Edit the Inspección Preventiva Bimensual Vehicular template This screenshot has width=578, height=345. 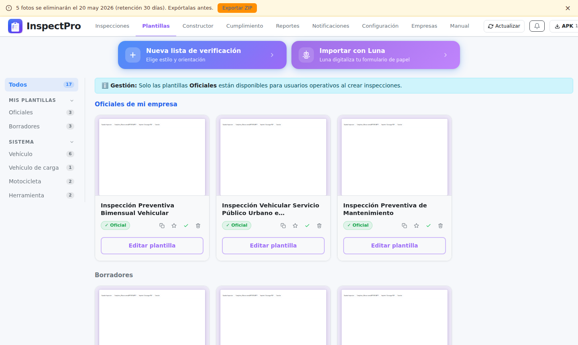[152, 246]
